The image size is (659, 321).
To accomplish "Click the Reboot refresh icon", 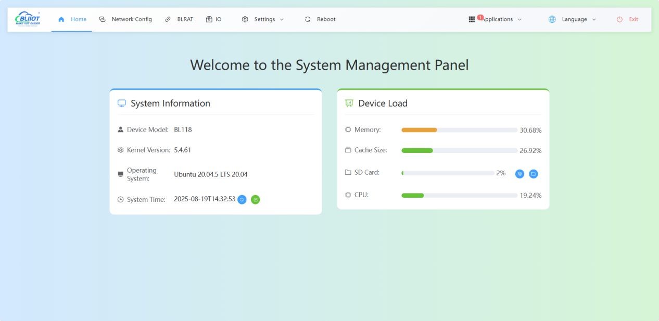I will pos(308,19).
